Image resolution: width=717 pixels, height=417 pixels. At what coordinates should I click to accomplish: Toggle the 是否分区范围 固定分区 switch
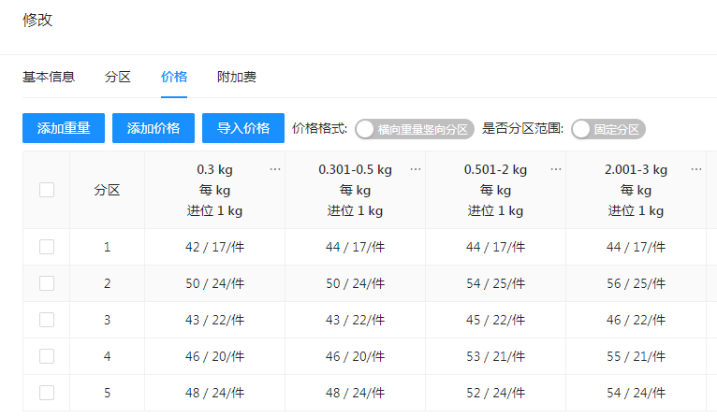pos(608,129)
